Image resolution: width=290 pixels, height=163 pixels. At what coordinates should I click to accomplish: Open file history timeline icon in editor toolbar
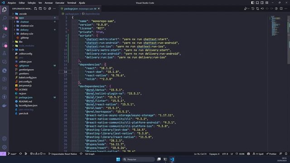[253, 9]
